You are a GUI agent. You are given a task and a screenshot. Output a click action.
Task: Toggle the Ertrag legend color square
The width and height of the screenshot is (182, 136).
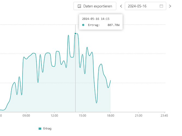40,128
